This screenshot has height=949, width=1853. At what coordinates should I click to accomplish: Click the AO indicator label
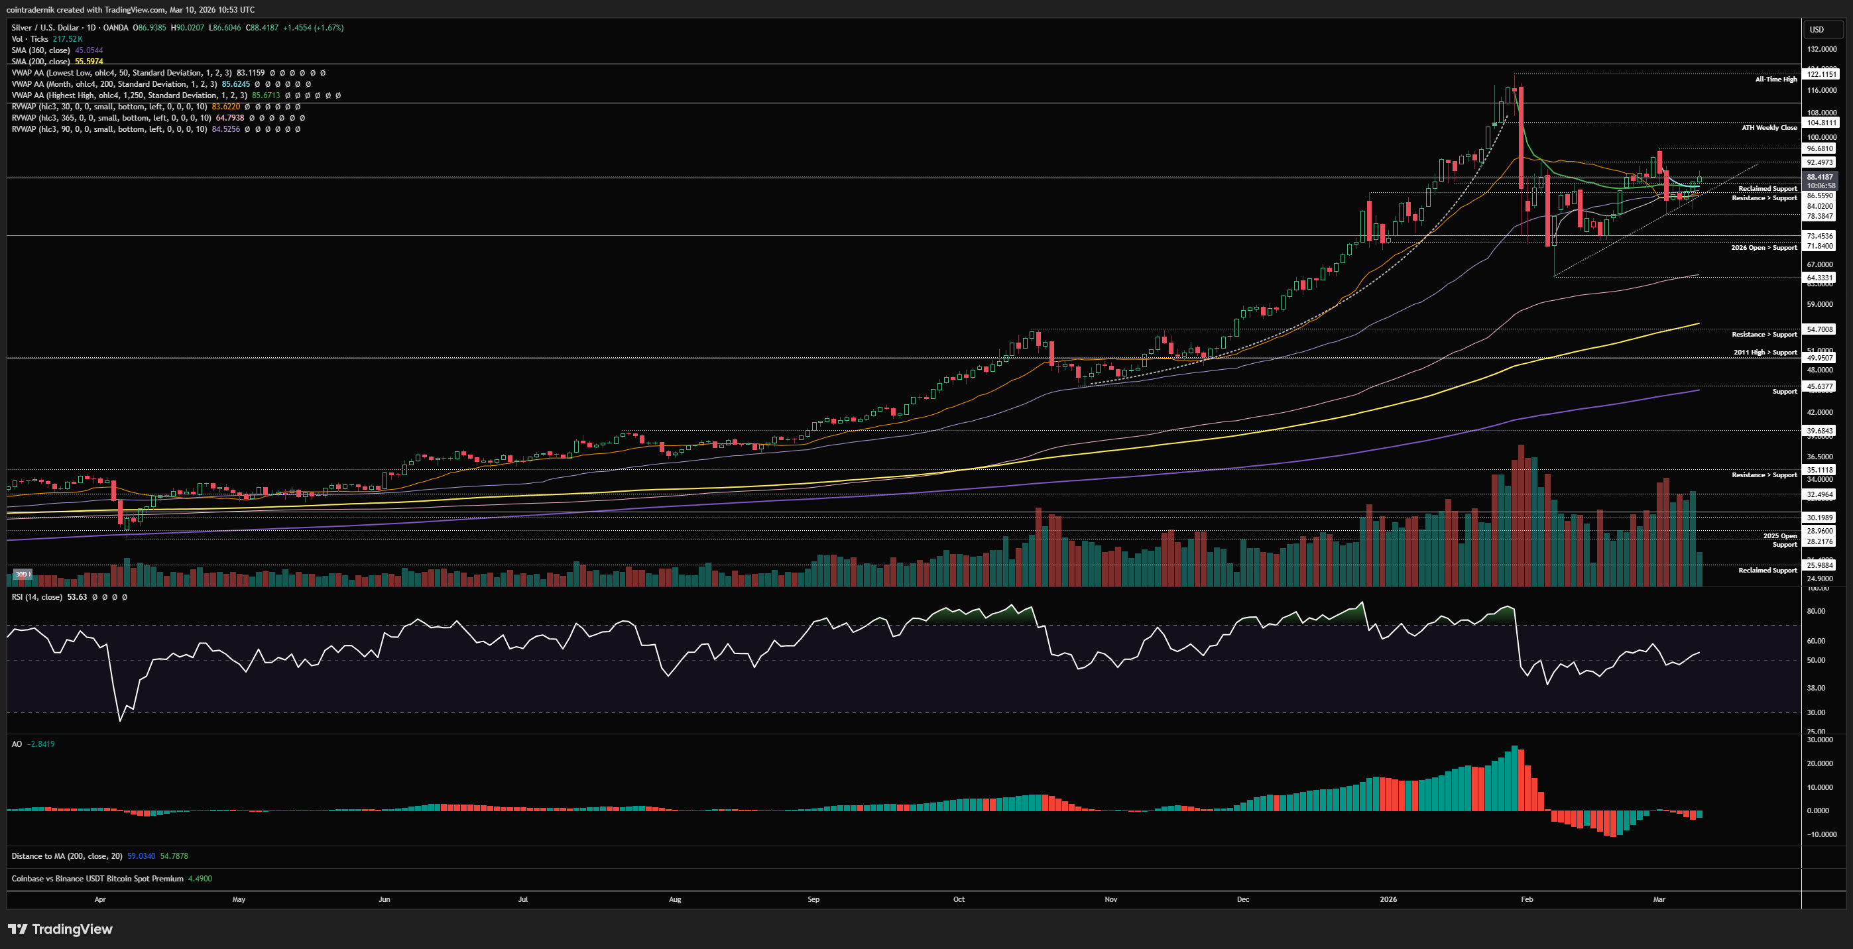(17, 744)
